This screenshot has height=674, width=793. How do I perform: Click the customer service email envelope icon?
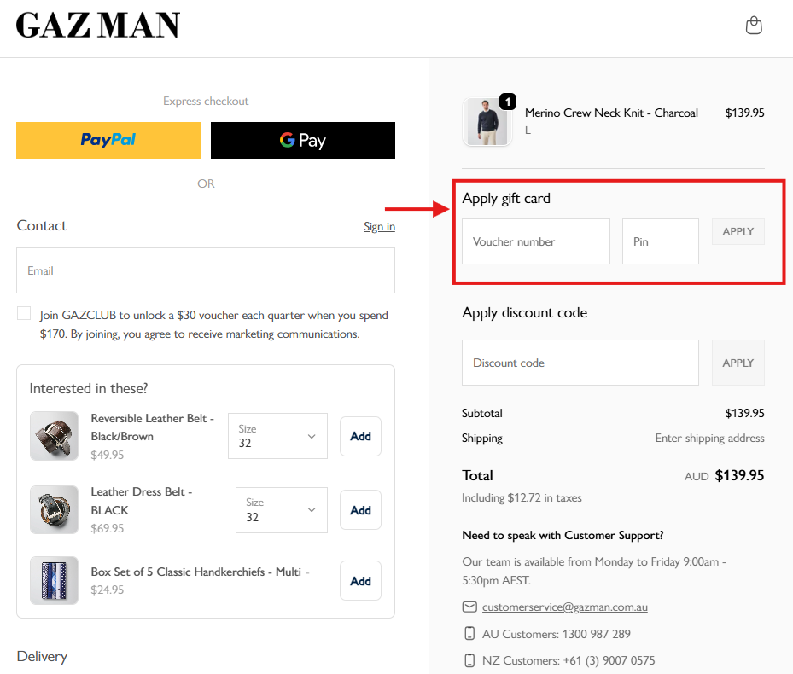point(469,607)
